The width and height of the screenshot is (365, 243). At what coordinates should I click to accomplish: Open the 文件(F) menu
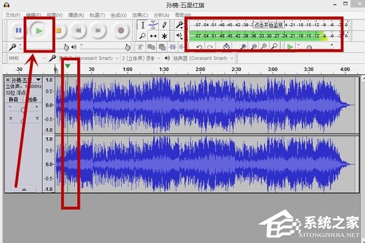[x=13, y=15]
